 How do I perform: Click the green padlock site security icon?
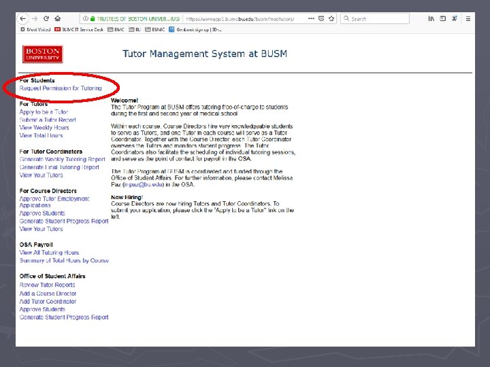93,19
